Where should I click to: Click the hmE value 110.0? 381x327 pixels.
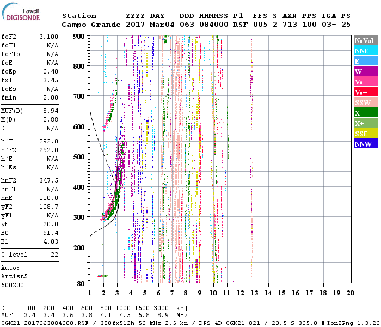point(49,198)
